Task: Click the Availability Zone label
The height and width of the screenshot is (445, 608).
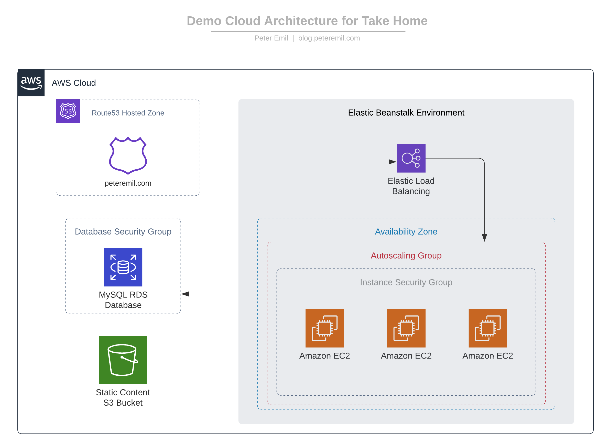Action: click(x=406, y=231)
